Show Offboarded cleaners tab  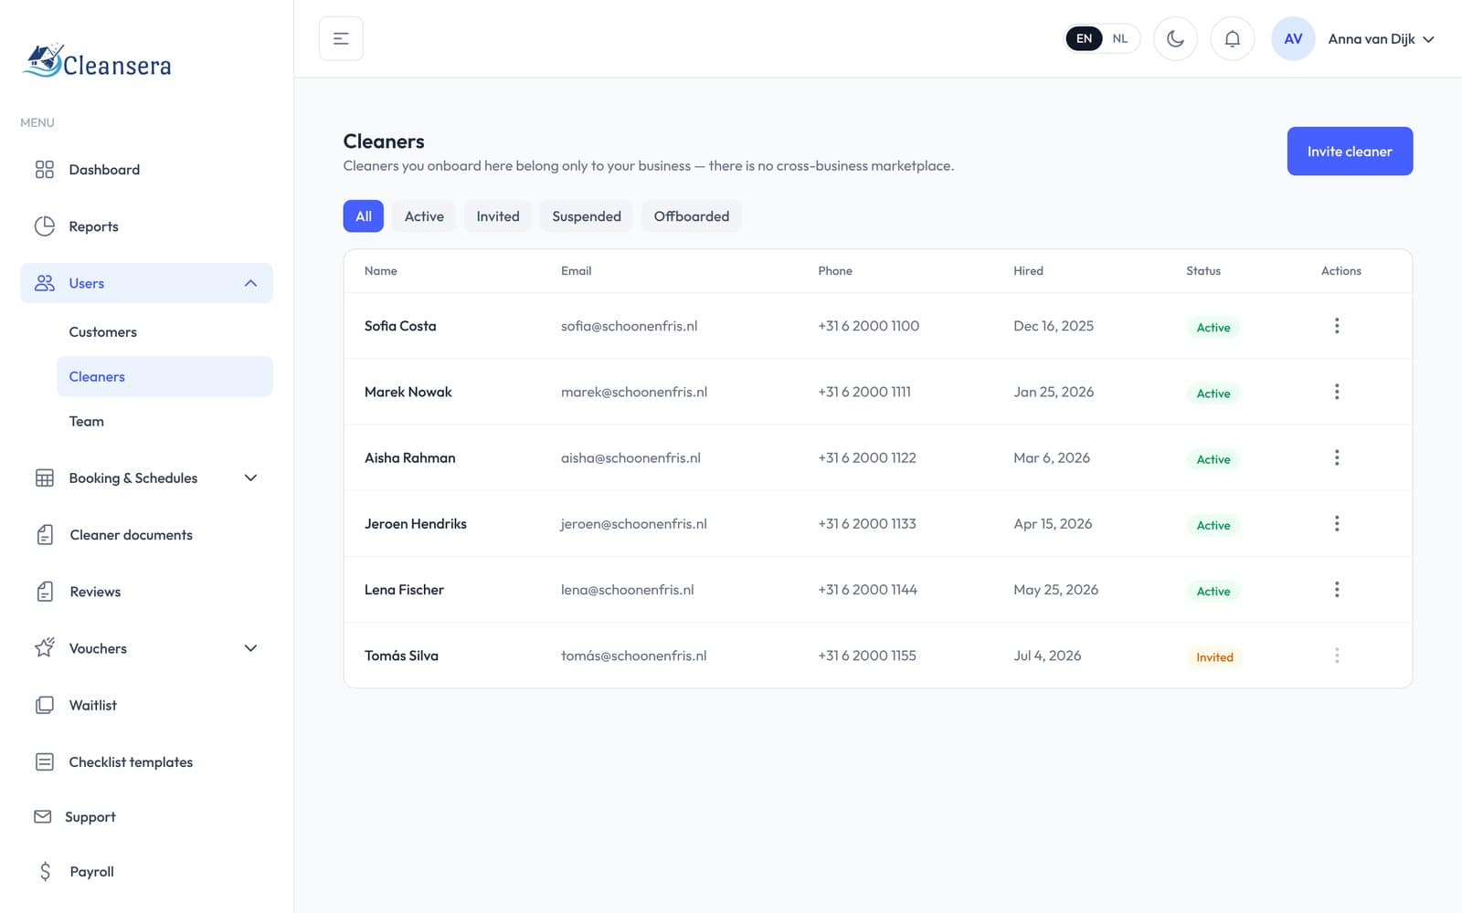(692, 216)
